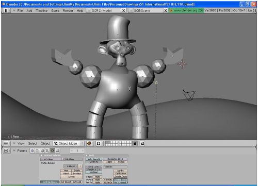258x186 pixels.
Task: Click the Set Smooth button
Action: pos(66,182)
